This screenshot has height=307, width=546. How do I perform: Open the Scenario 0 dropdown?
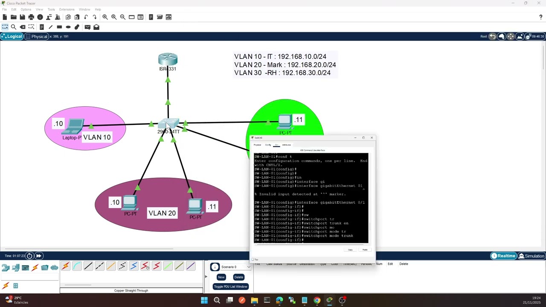pyautogui.click(x=235, y=267)
